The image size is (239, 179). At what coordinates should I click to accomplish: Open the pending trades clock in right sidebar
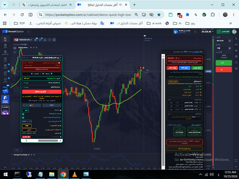(236, 63)
